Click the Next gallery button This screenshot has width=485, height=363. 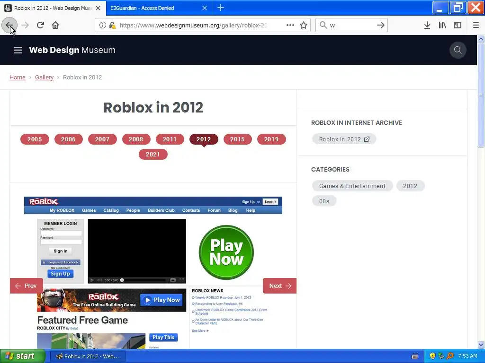click(x=279, y=286)
